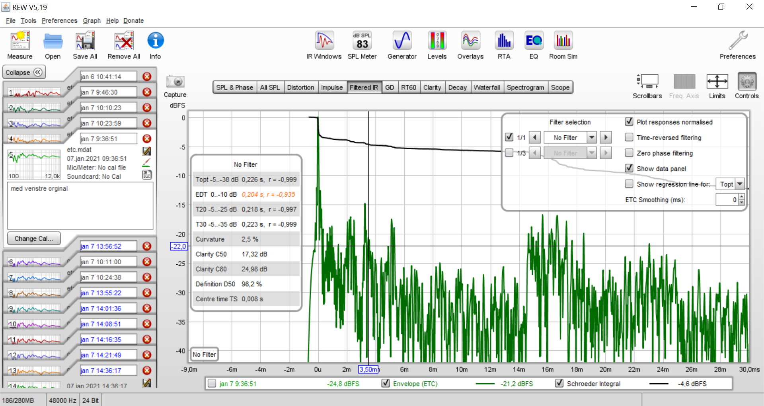The height and width of the screenshot is (406, 764).
Task: Select measurement 1 thumbnail
Action: click(x=34, y=92)
